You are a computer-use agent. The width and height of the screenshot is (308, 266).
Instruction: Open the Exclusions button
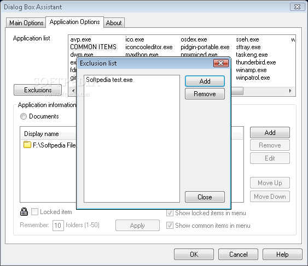click(x=38, y=90)
